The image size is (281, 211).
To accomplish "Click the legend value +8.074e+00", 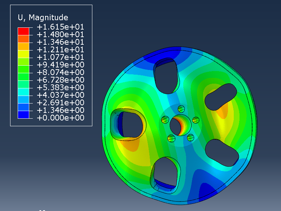I will tap(60, 72).
